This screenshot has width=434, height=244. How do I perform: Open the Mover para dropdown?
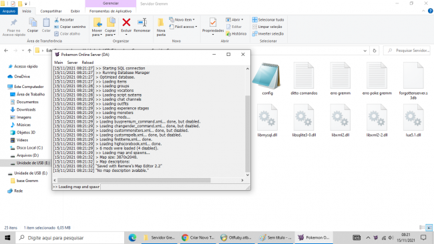tap(97, 33)
